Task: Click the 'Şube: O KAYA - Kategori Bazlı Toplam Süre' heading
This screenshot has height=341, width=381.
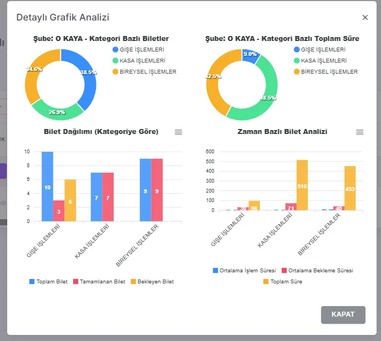Action: tap(282, 39)
